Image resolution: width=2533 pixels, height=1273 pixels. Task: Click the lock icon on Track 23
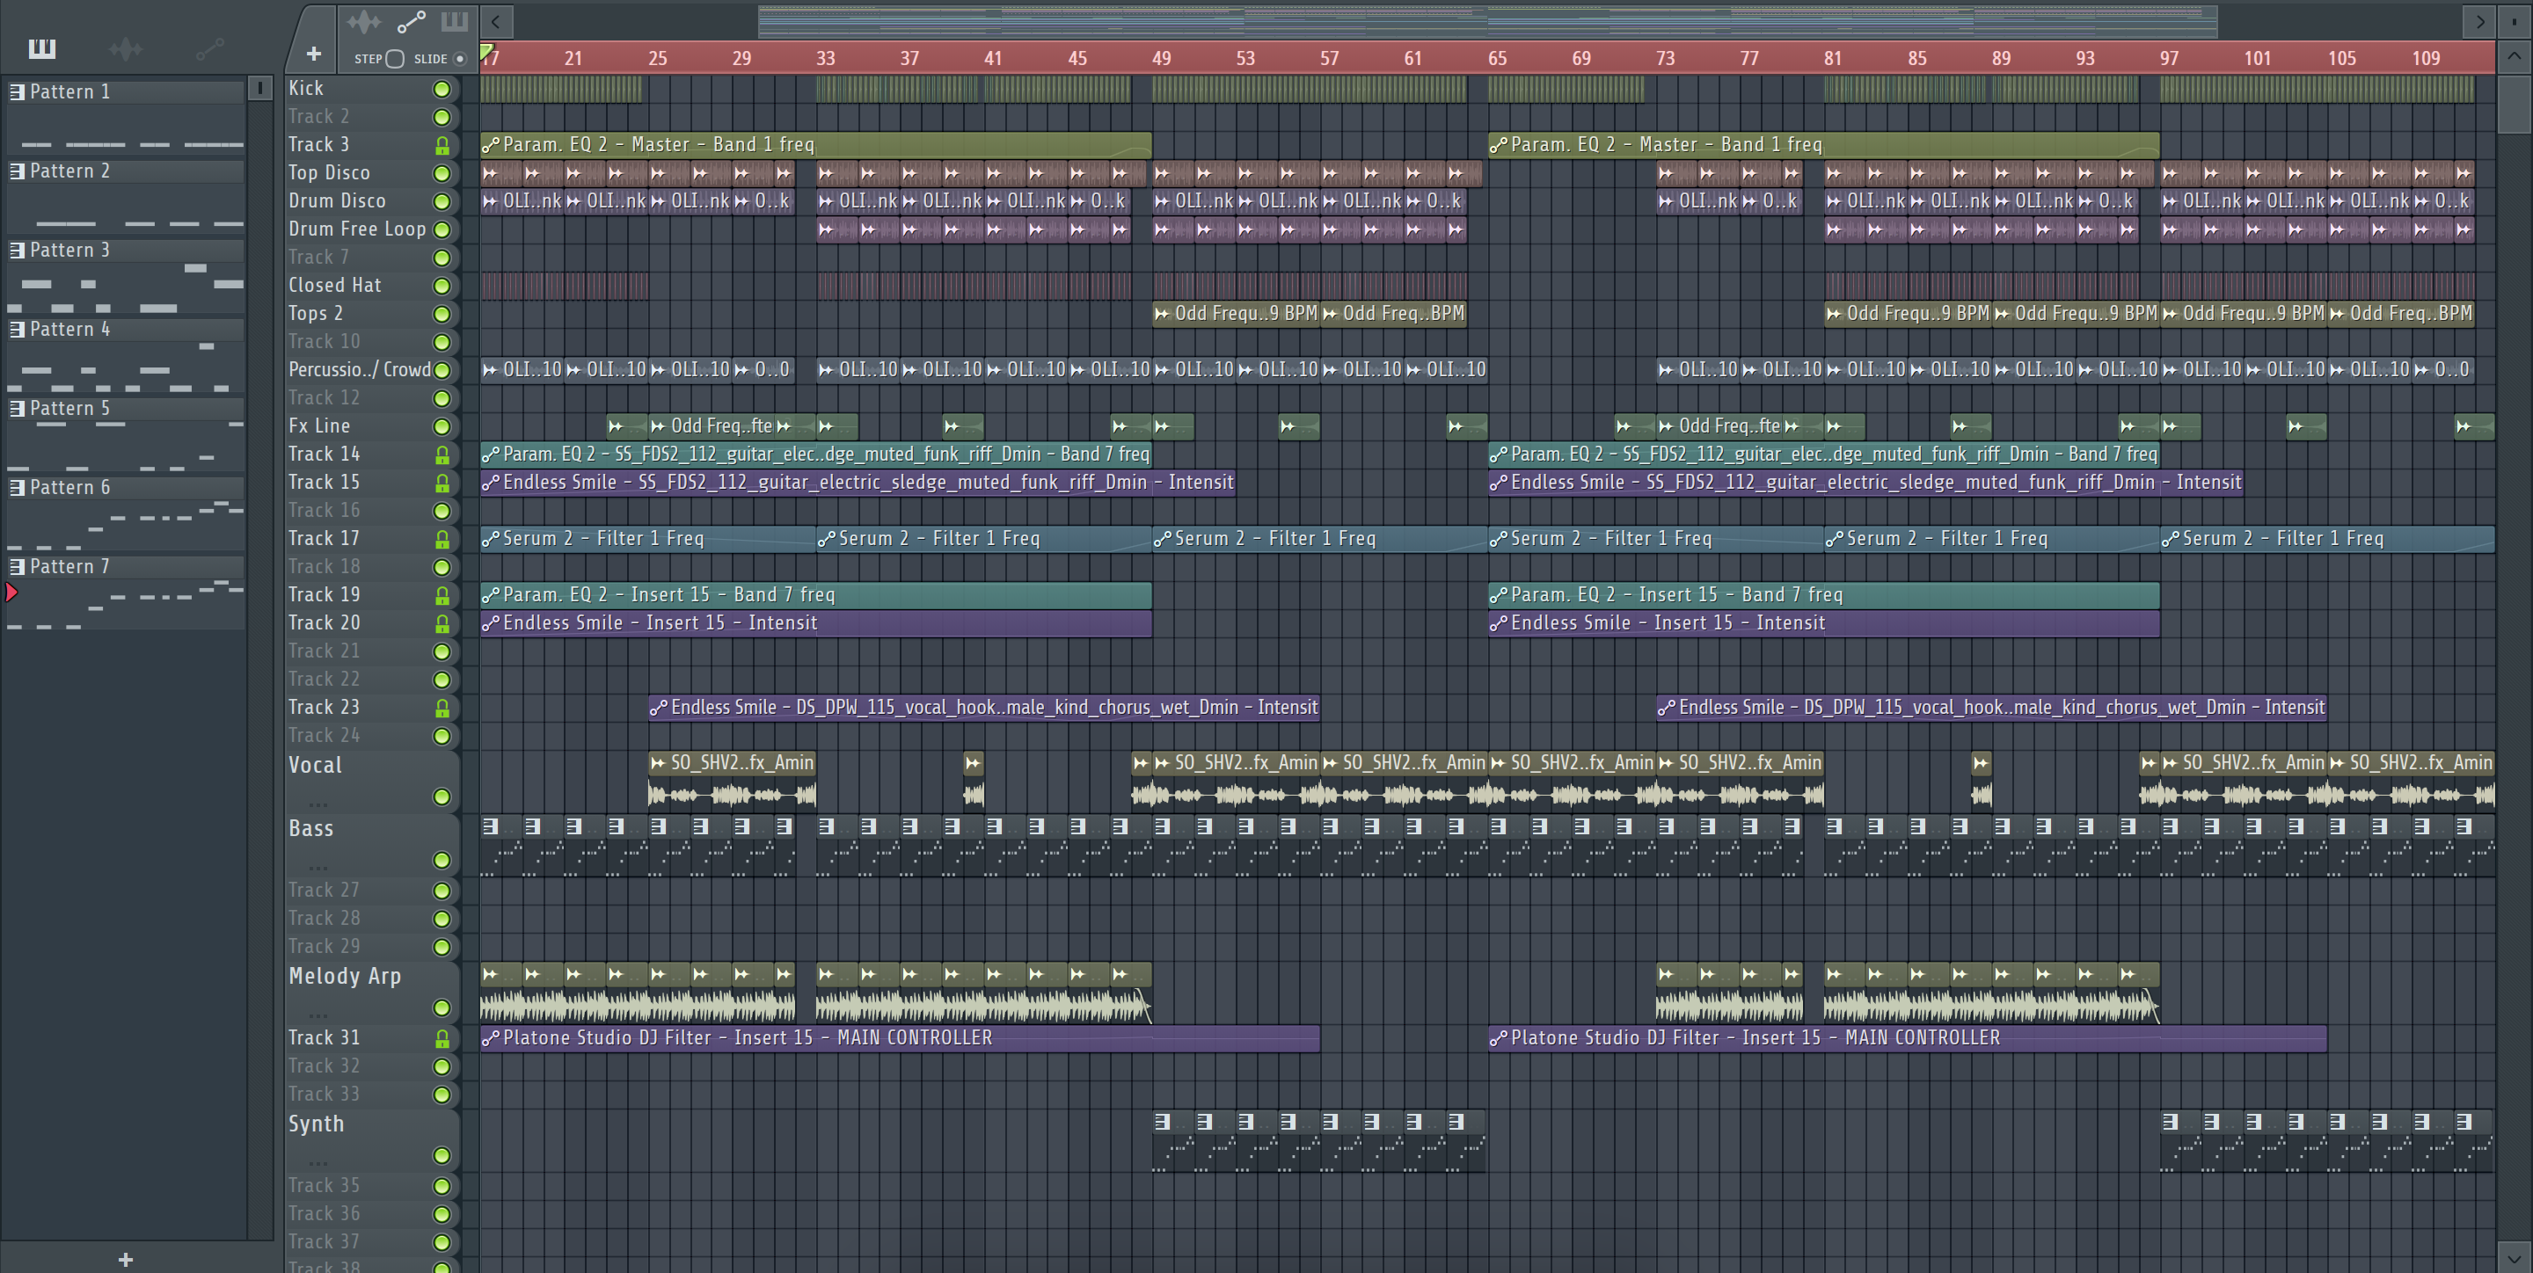[x=442, y=708]
